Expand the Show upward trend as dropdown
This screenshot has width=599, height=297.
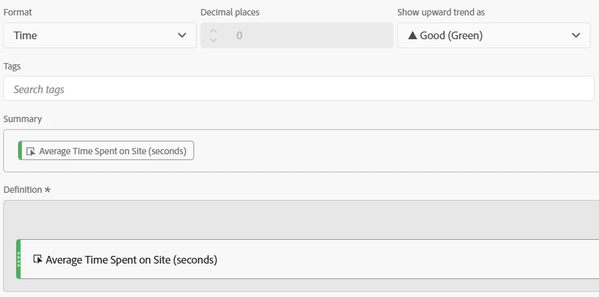click(494, 35)
